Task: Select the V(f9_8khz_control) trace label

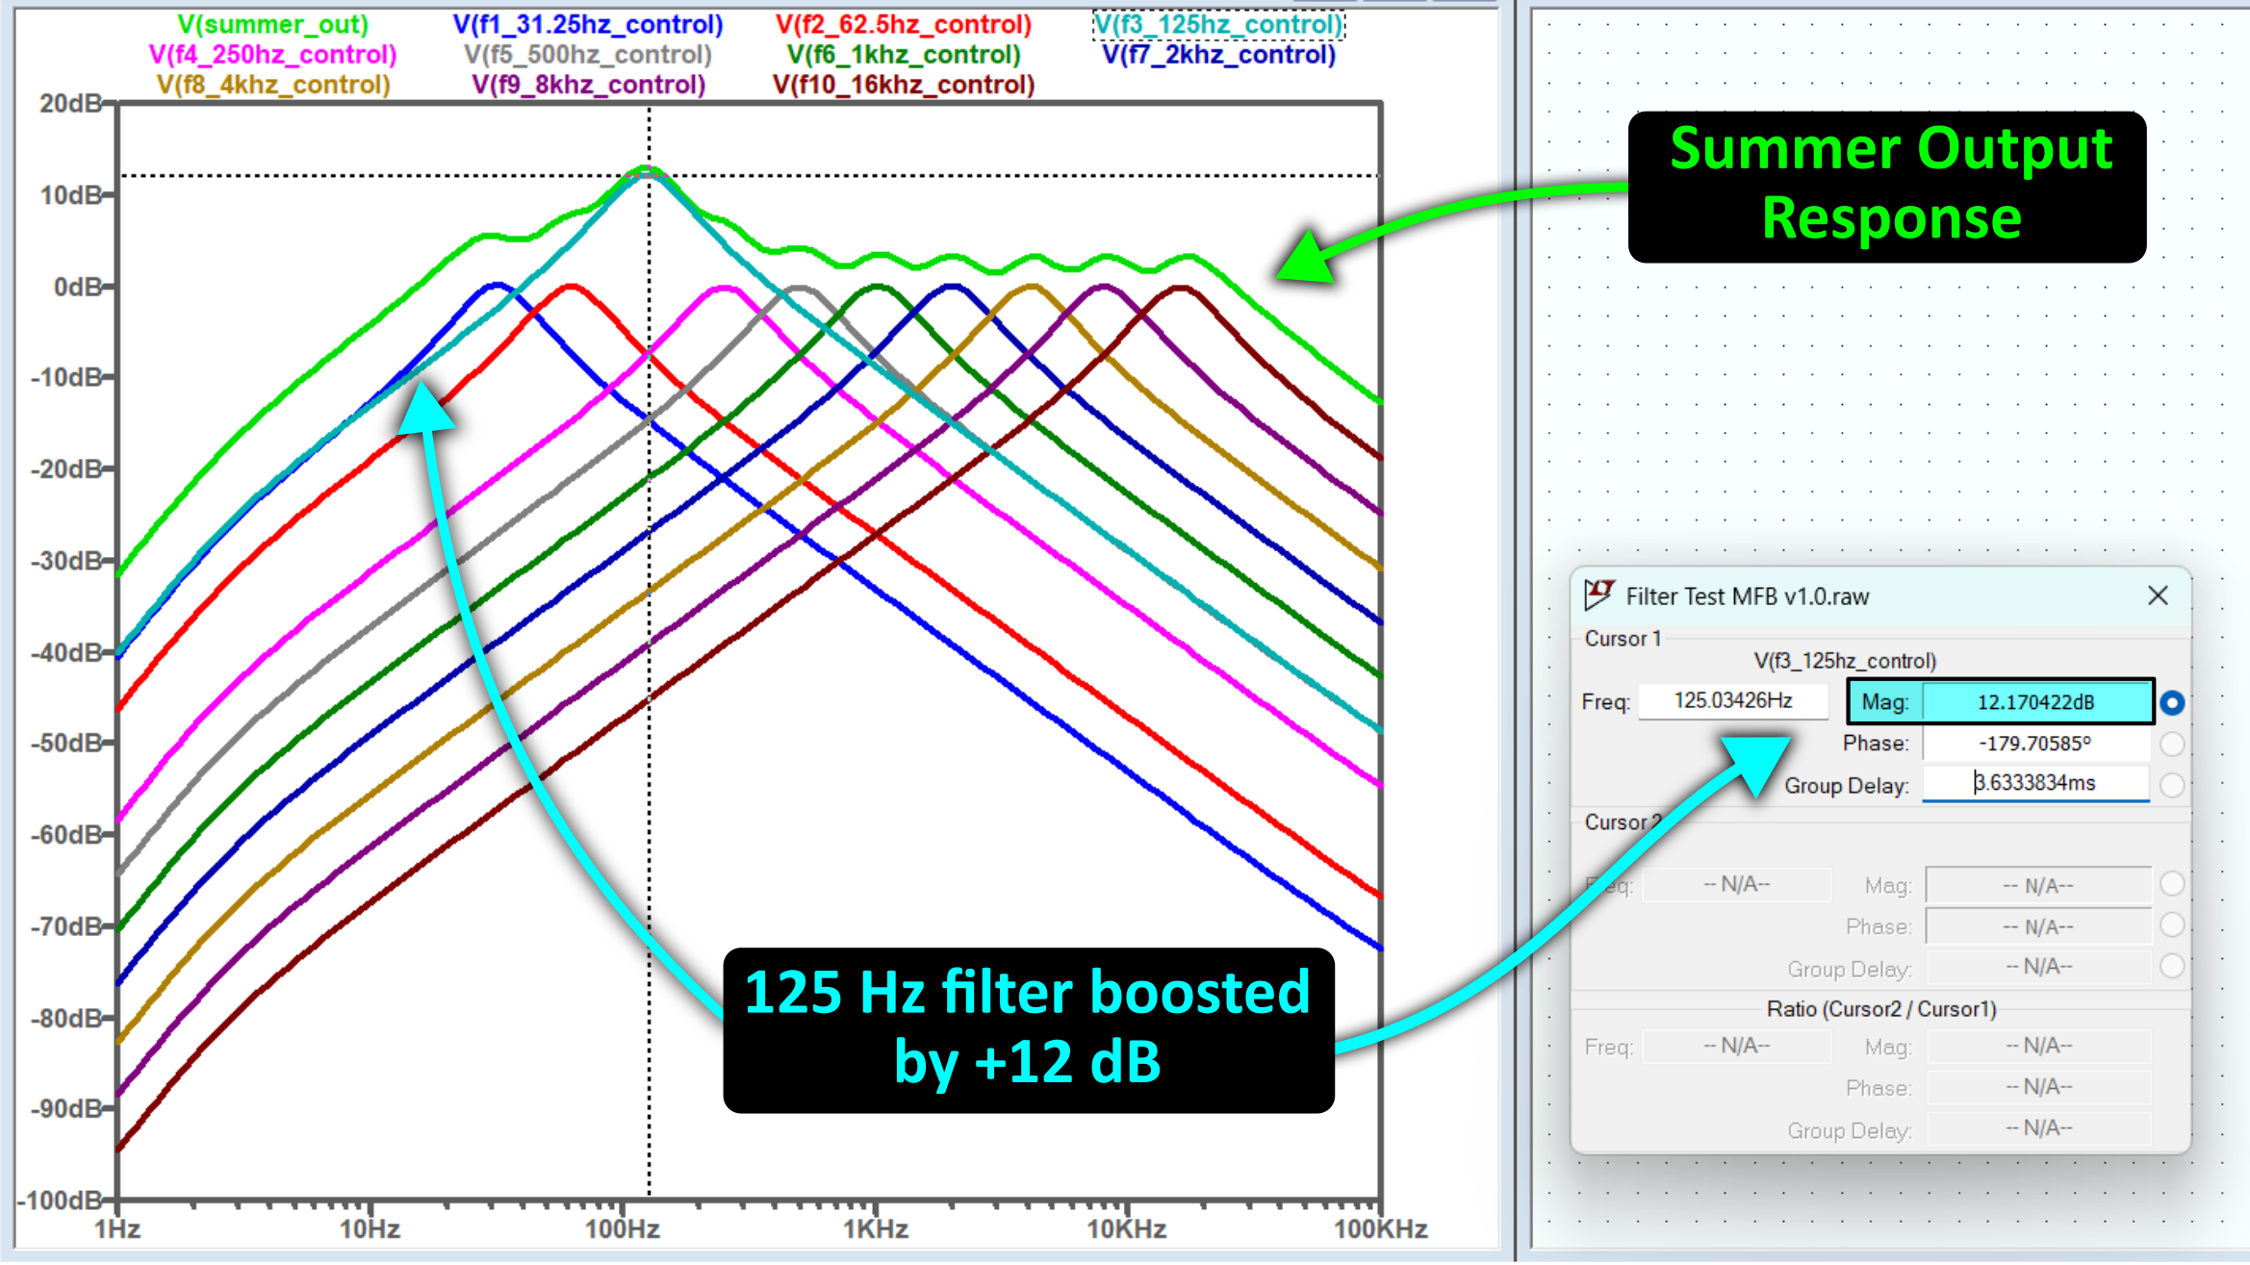Action: tap(588, 85)
